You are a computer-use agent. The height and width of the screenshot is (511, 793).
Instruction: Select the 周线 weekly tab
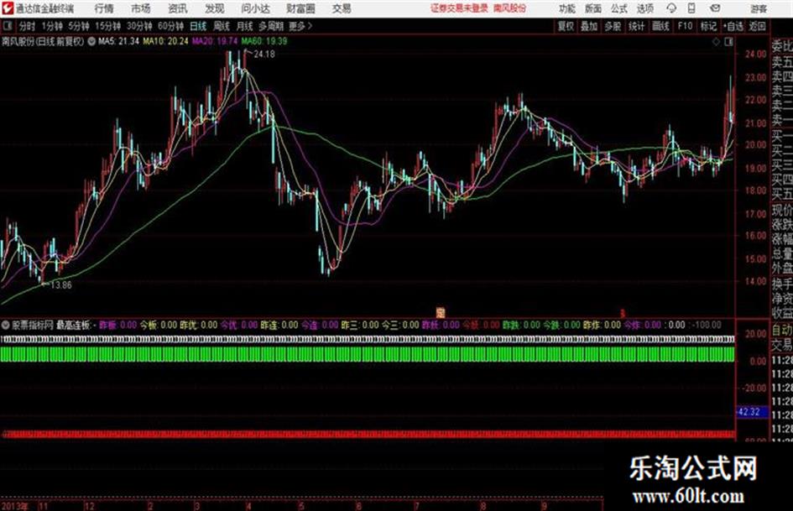click(x=221, y=26)
